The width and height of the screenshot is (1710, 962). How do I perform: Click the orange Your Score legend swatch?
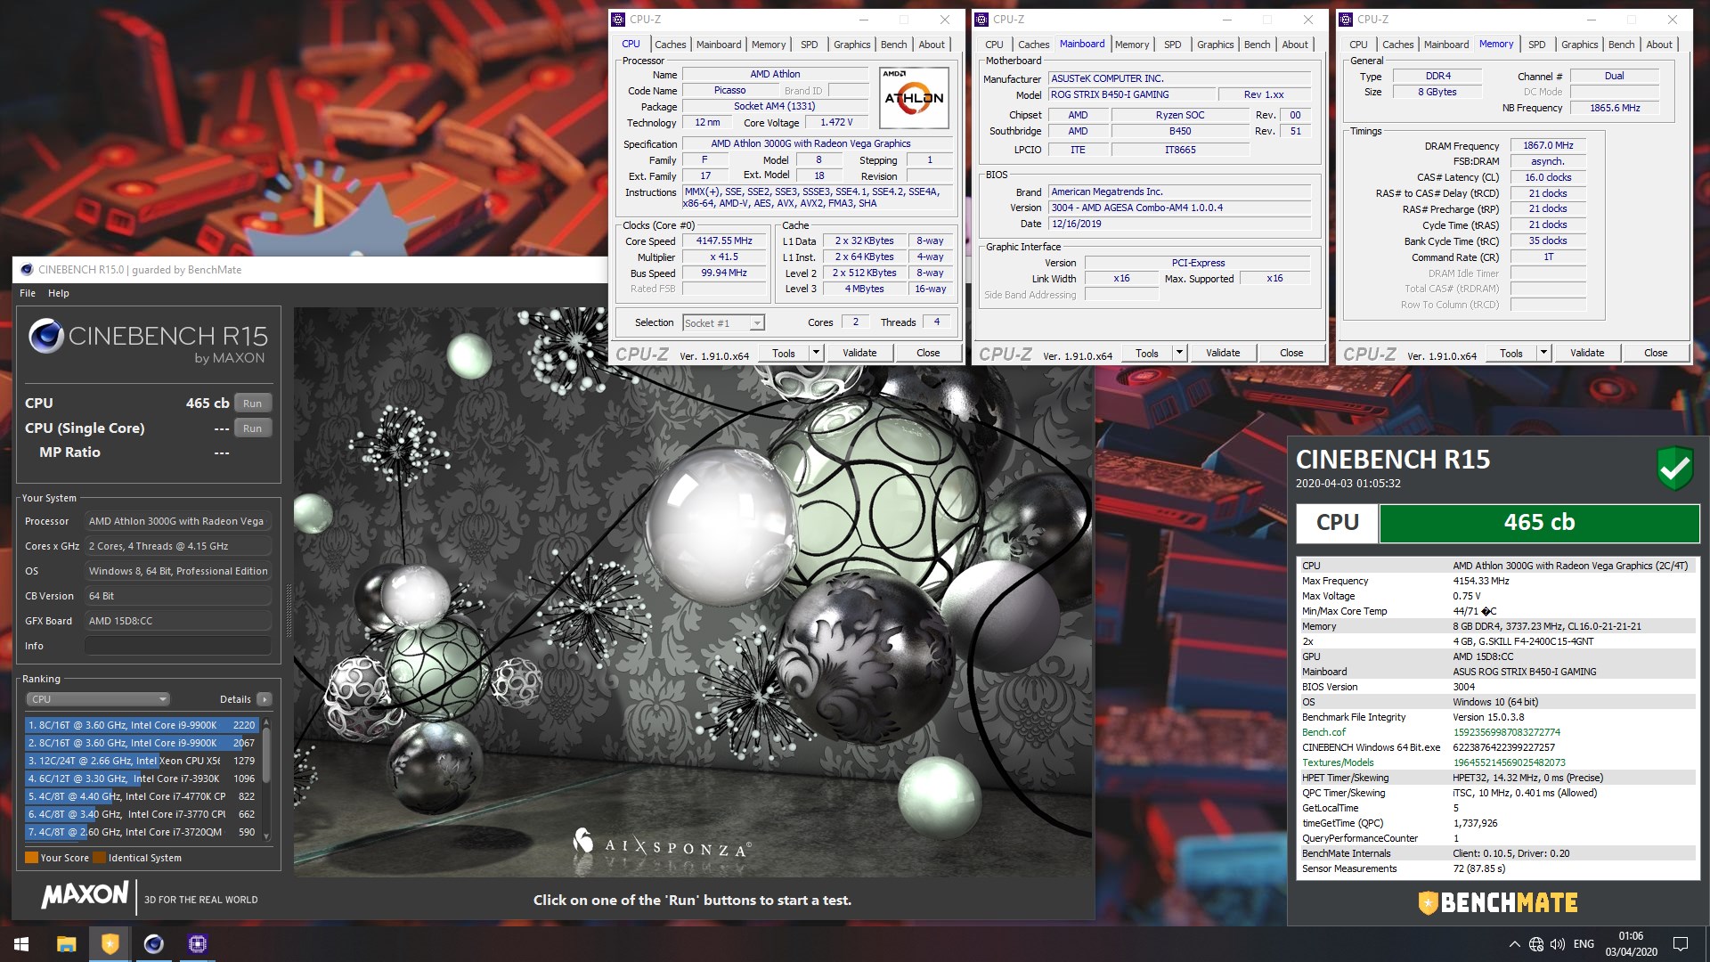(31, 858)
